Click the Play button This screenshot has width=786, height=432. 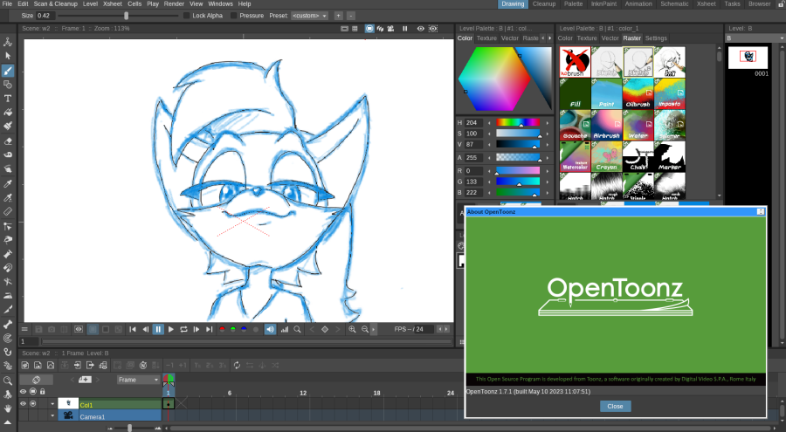pos(171,329)
